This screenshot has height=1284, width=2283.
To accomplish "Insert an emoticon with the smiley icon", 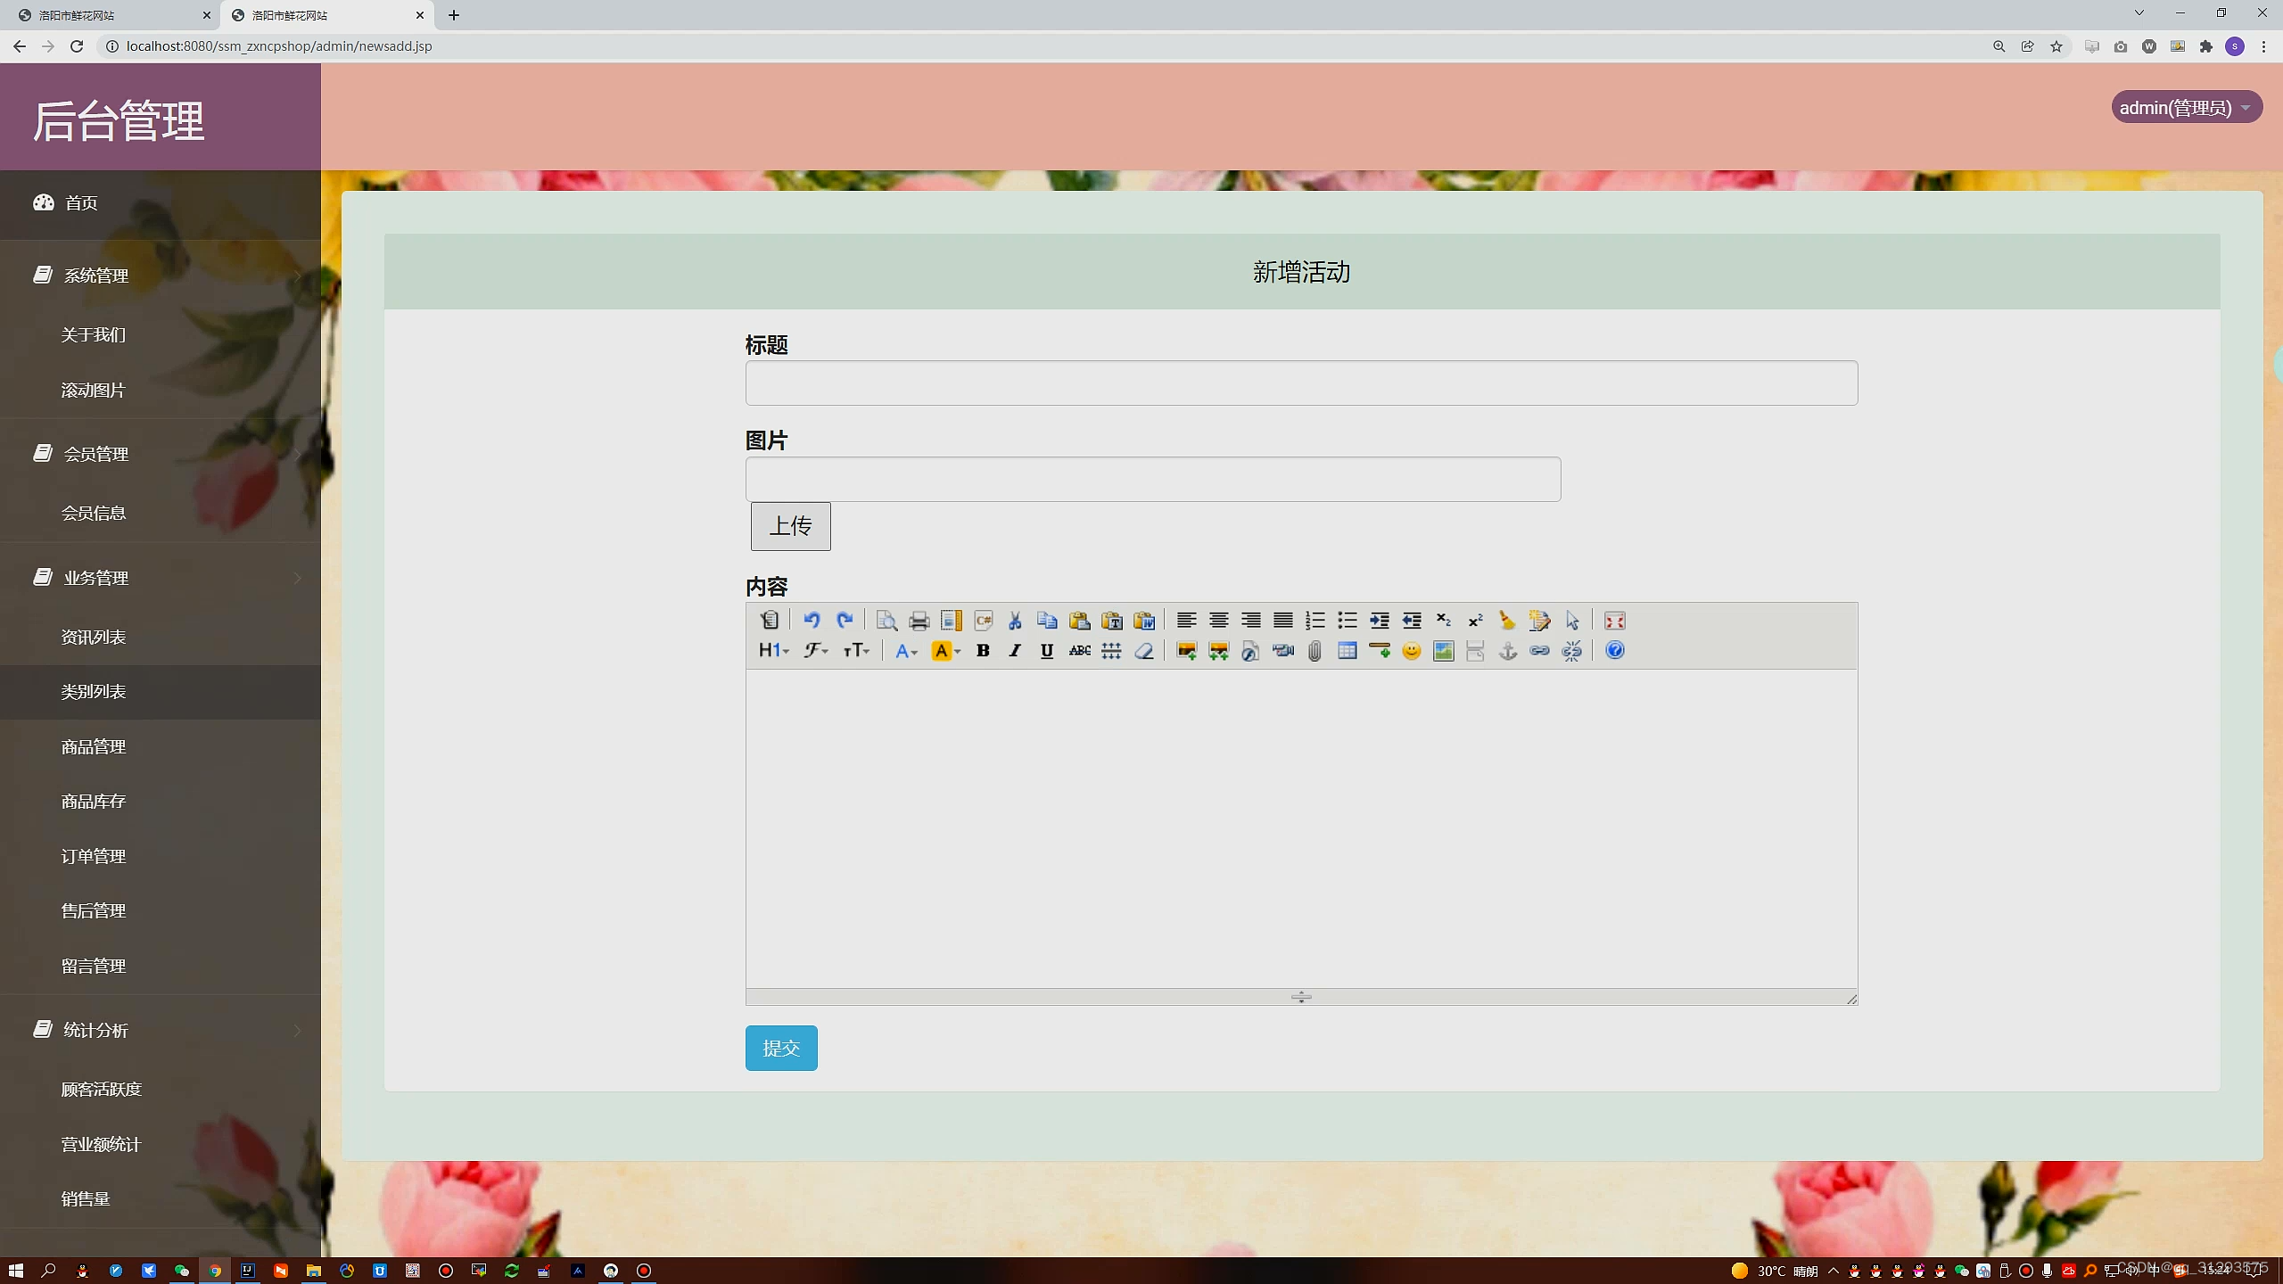I will tap(1411, 651).
